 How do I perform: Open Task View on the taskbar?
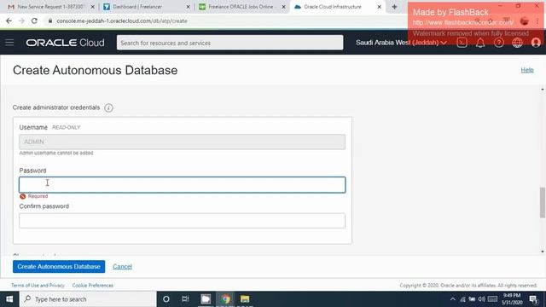(185, 299)
